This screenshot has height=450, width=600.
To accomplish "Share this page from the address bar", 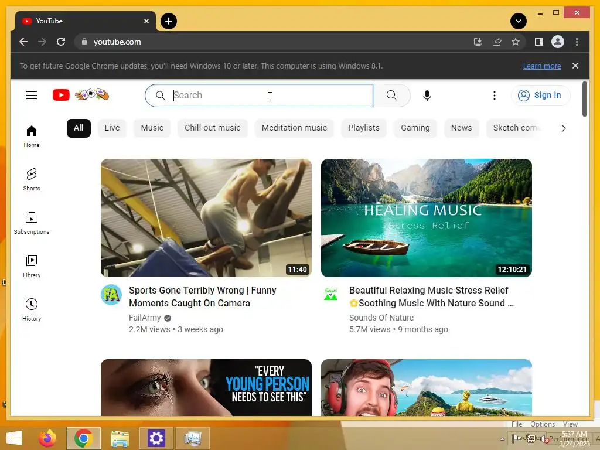I will [x=497, y=42].
